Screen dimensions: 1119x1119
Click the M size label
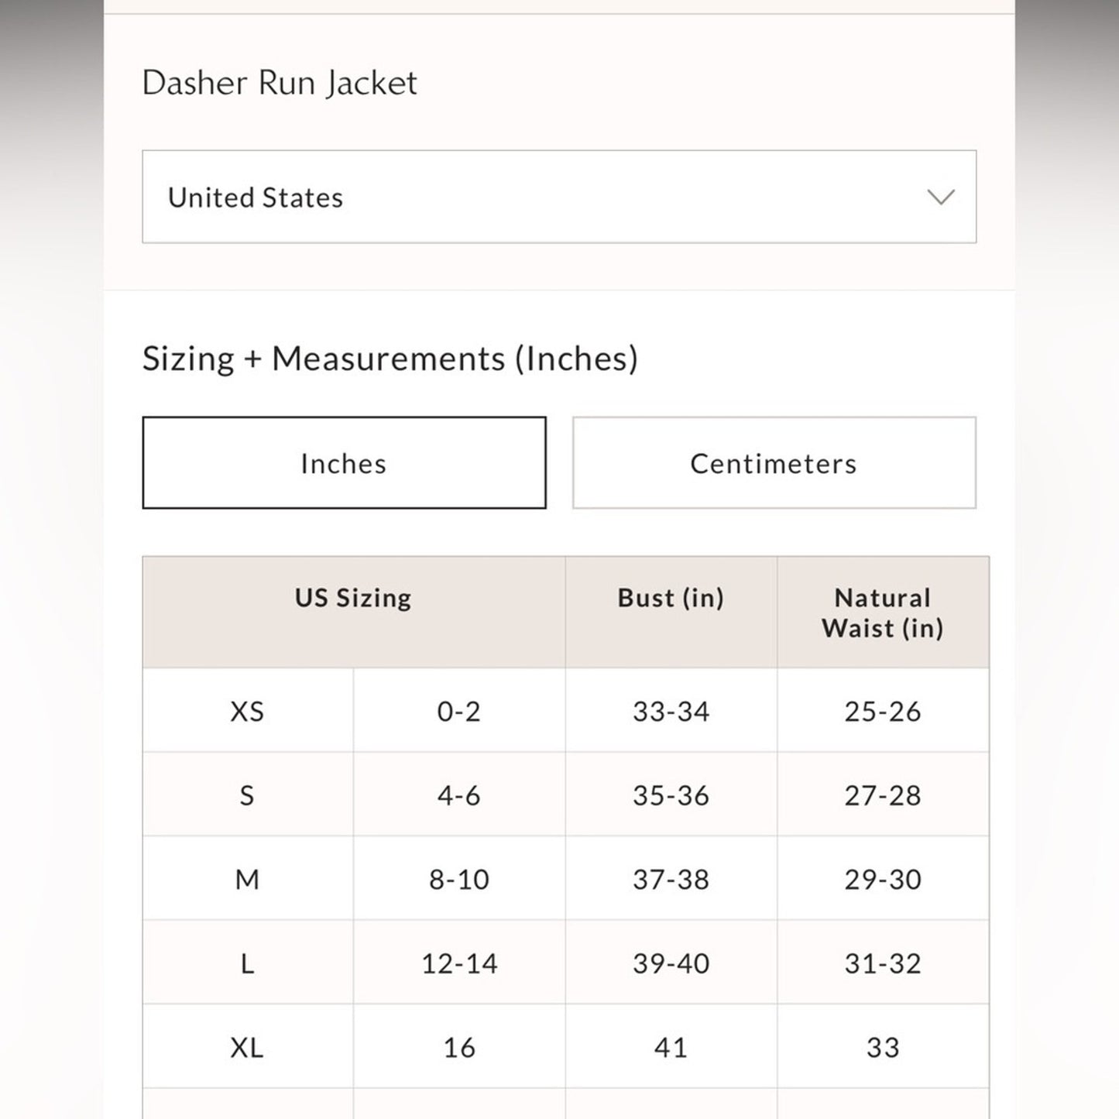246,879
